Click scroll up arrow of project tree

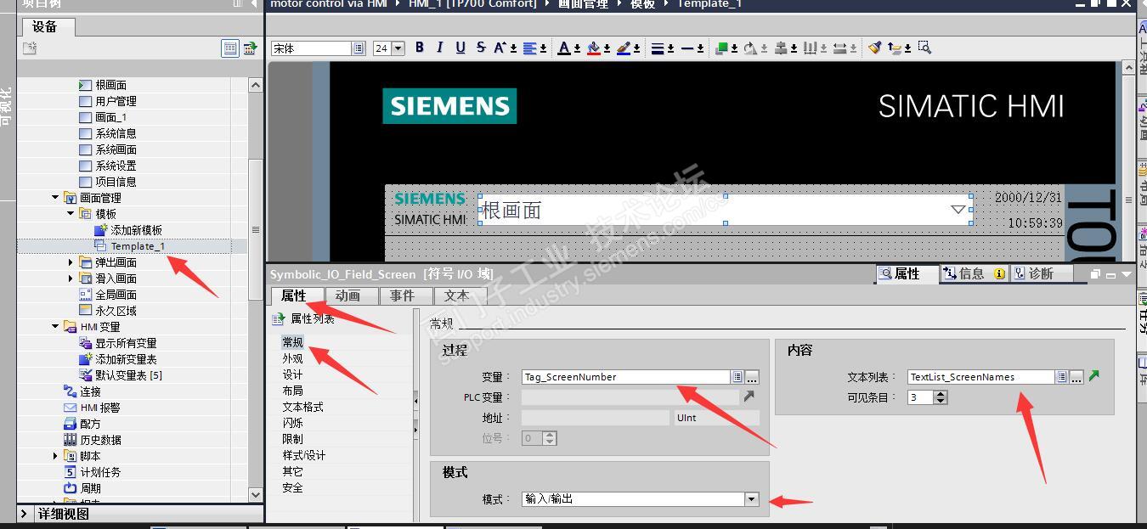256,85
